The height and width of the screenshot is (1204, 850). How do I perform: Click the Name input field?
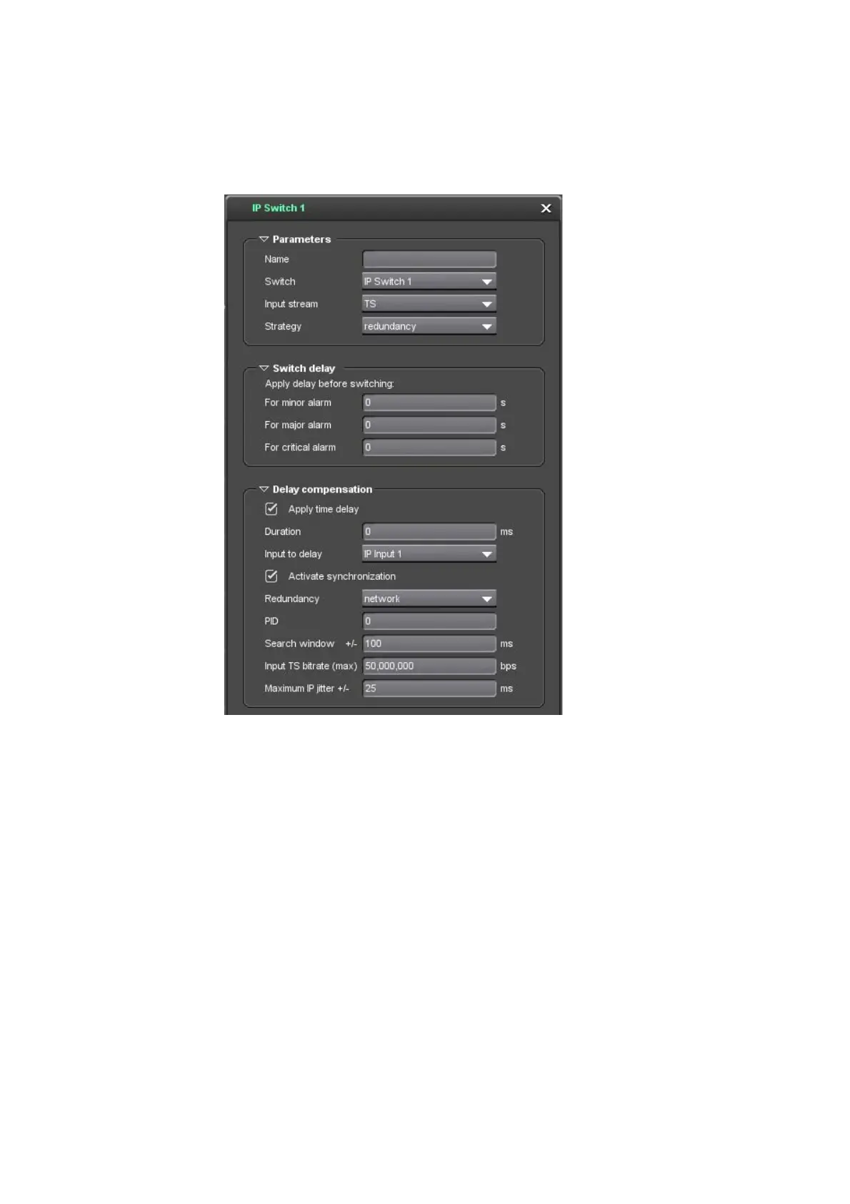429,259
